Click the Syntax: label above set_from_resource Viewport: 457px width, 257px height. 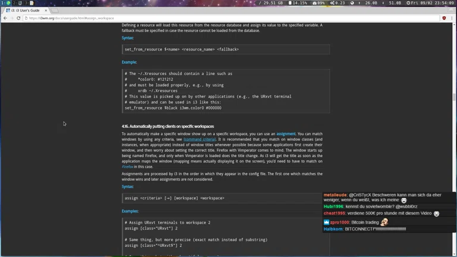coord(128,38)
